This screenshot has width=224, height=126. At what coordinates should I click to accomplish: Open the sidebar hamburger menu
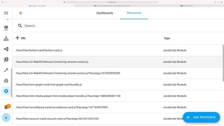pos(6,13)
